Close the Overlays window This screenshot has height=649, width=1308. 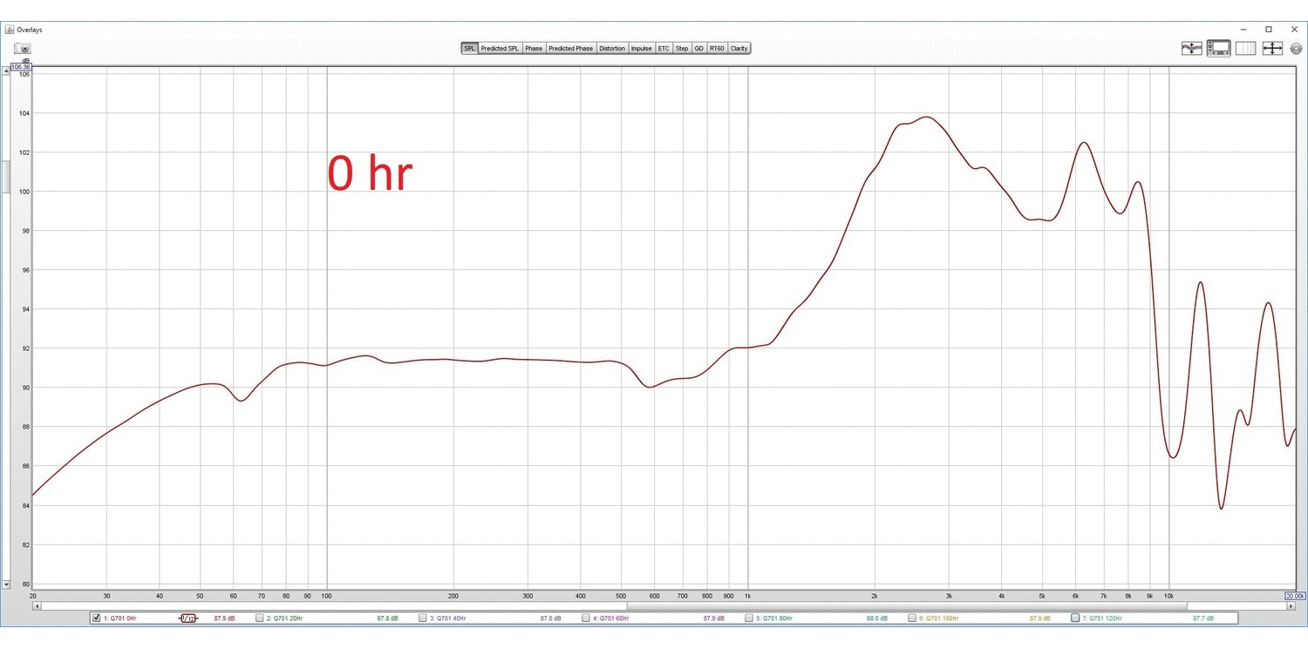(1294, 30)
